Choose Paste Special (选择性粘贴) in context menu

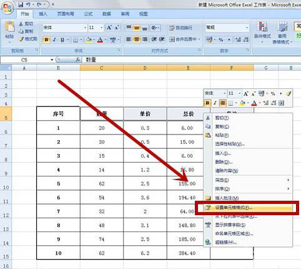pos(248,144)
